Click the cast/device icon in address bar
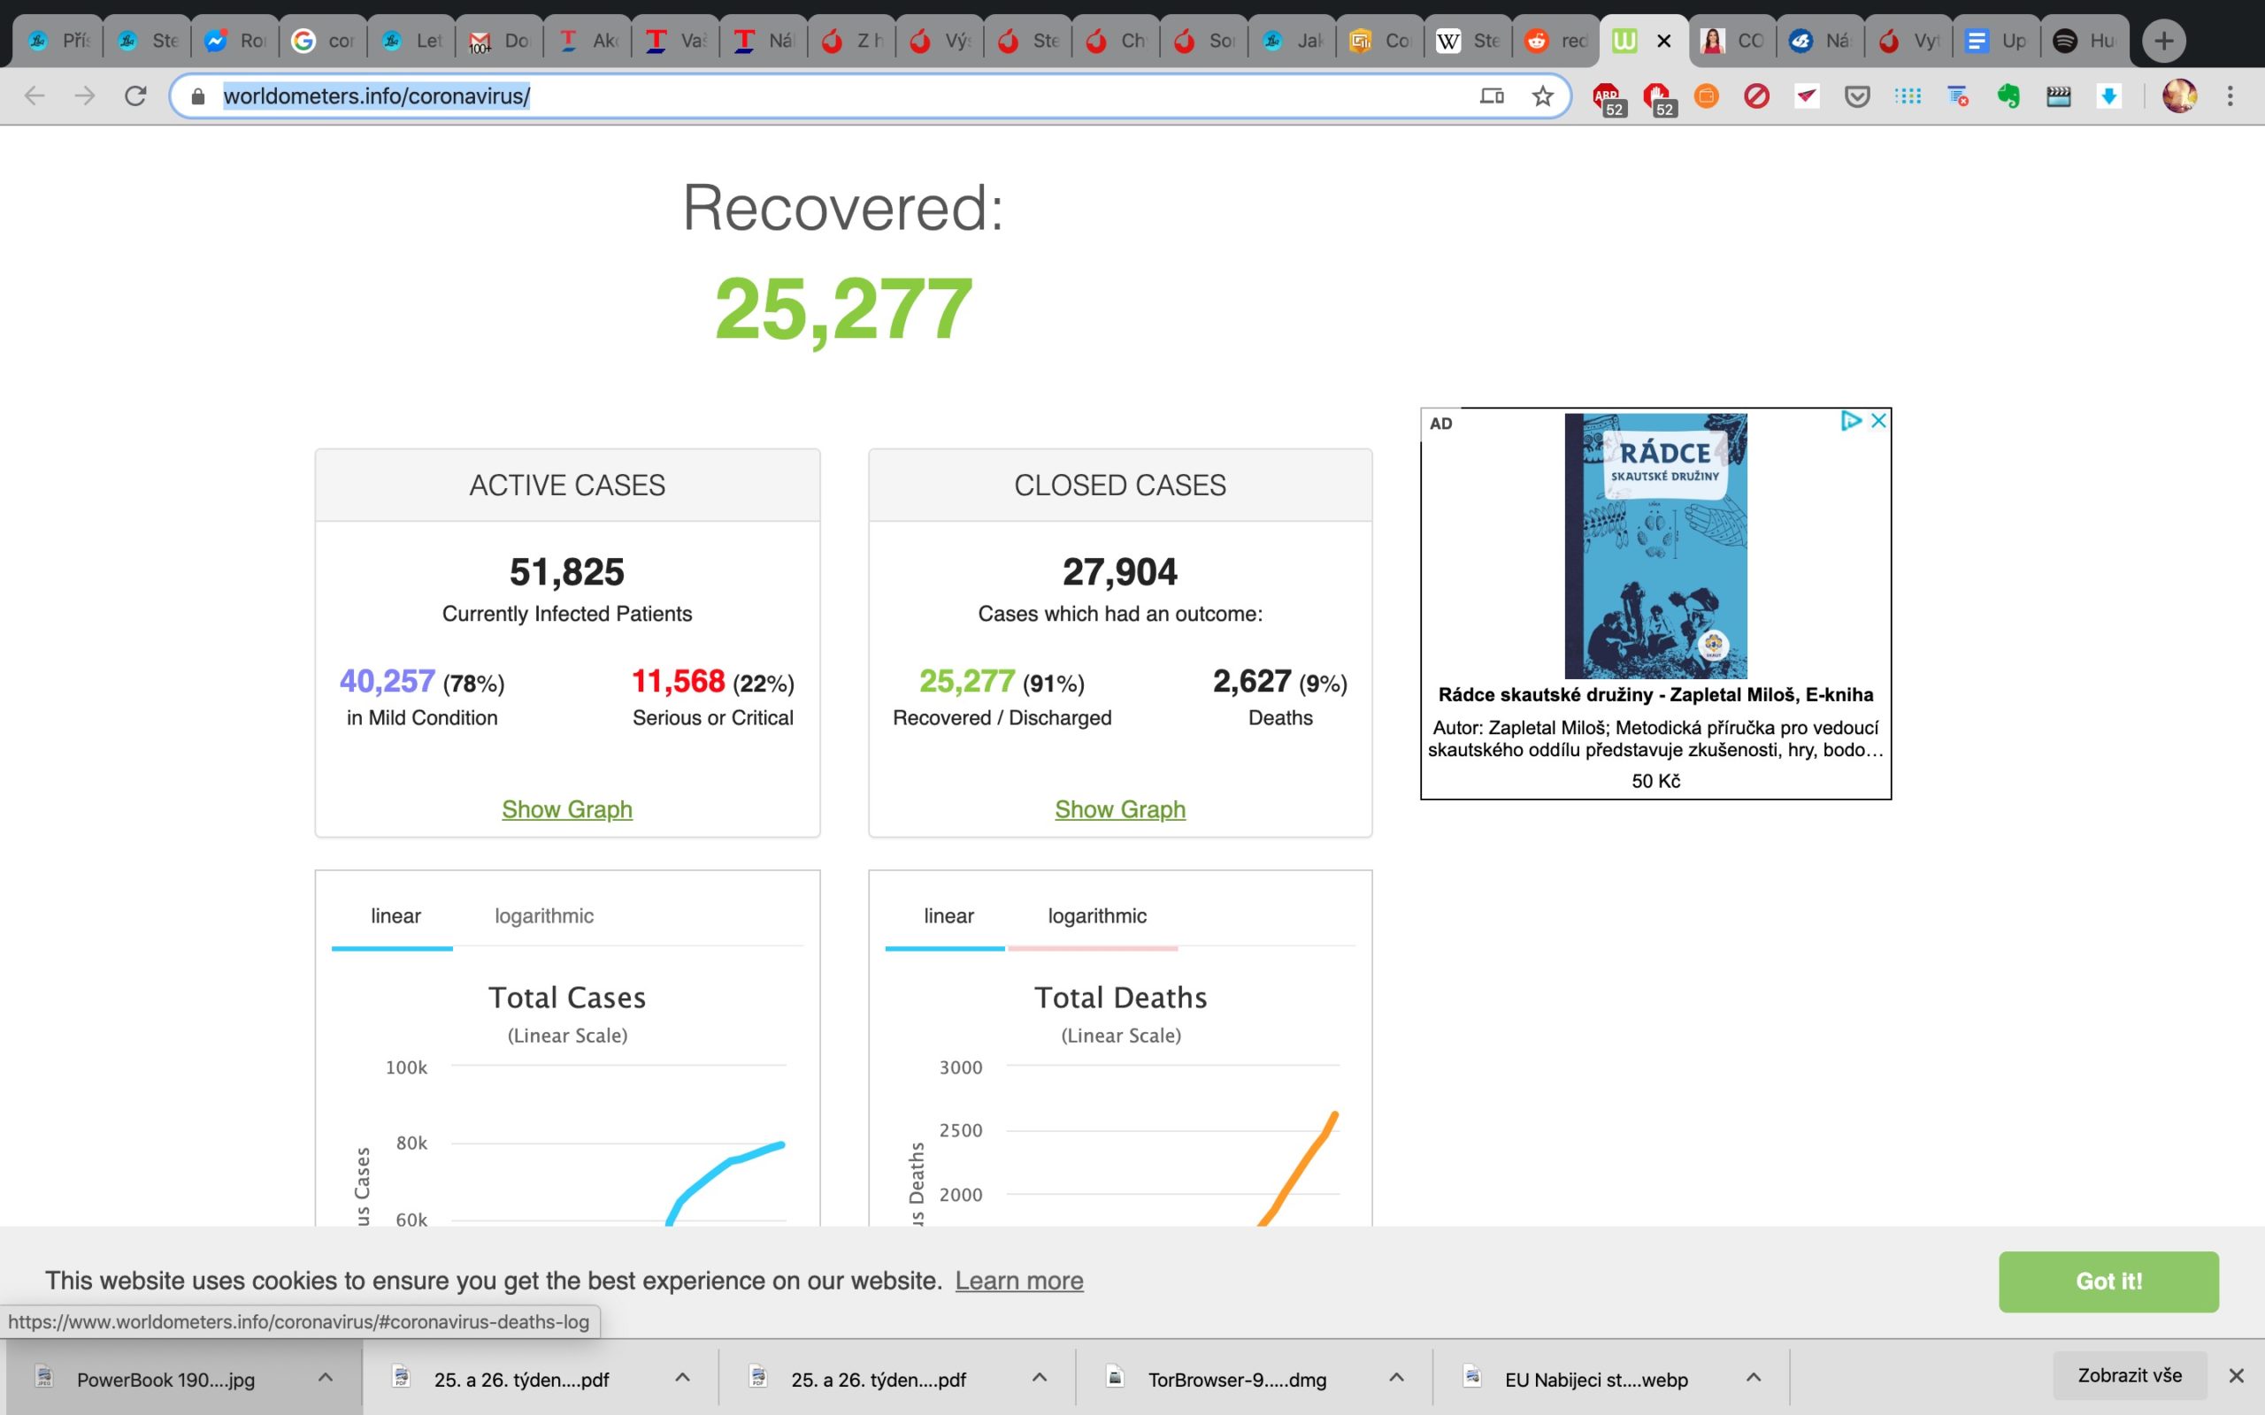 (x=1492, y=96)
